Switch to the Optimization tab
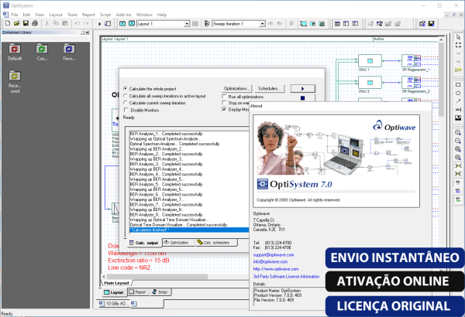Image resolution: width=465 pixels, height=317 pixels. (x=178, y=243)
